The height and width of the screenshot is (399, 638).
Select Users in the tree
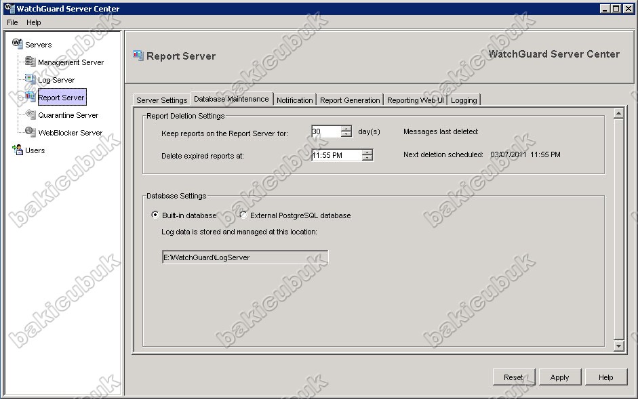coord(35,150)
